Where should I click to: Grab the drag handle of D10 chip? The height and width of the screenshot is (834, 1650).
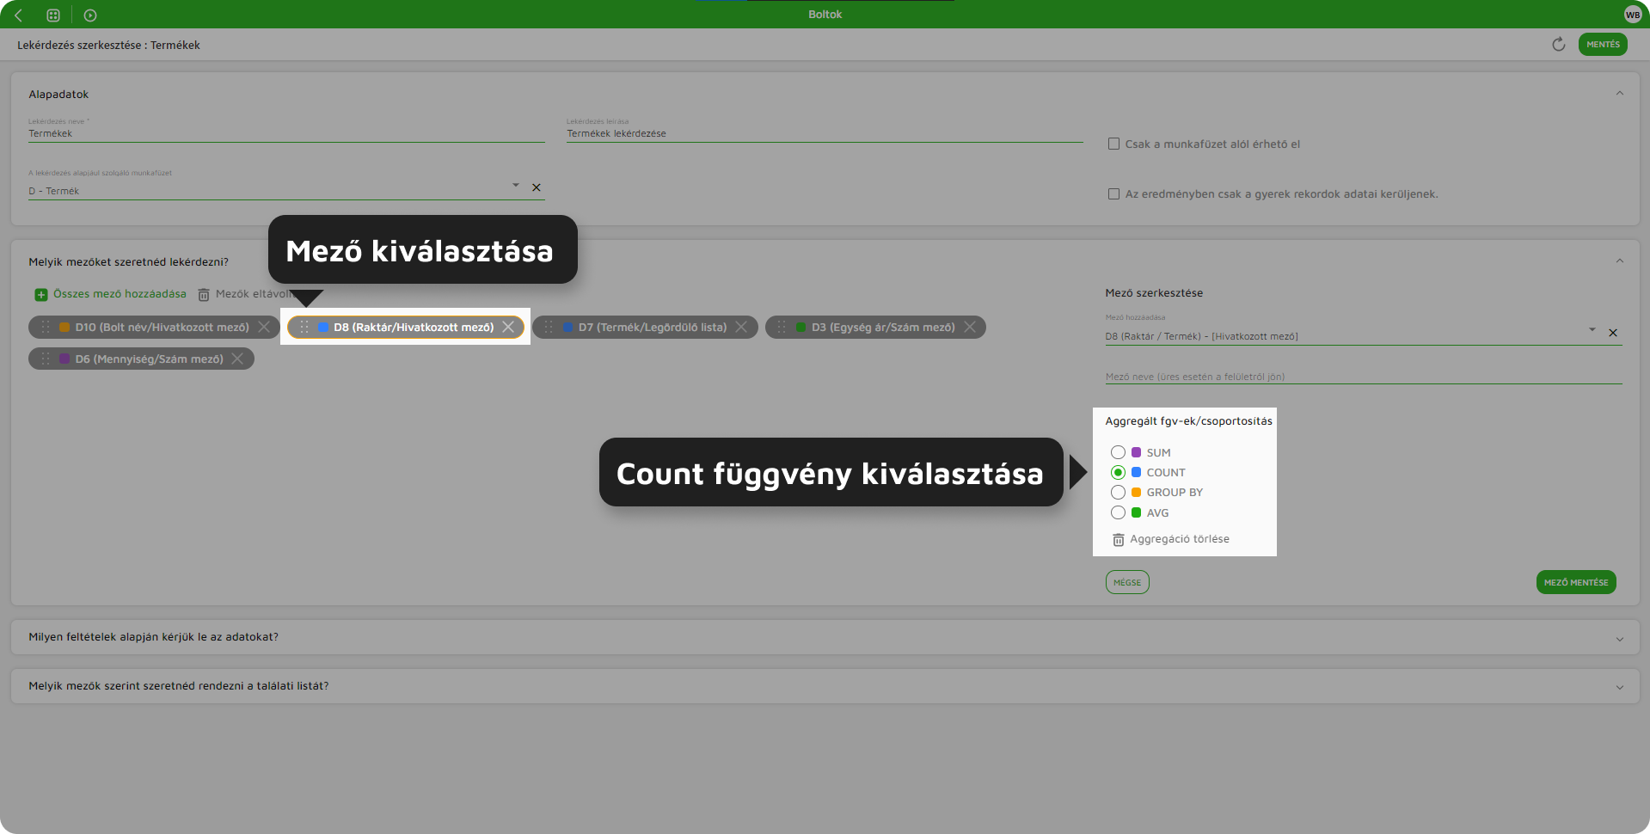(x=46, y=327)
